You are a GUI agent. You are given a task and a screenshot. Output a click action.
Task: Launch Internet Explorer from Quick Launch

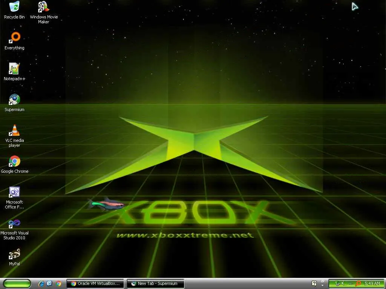41,283
